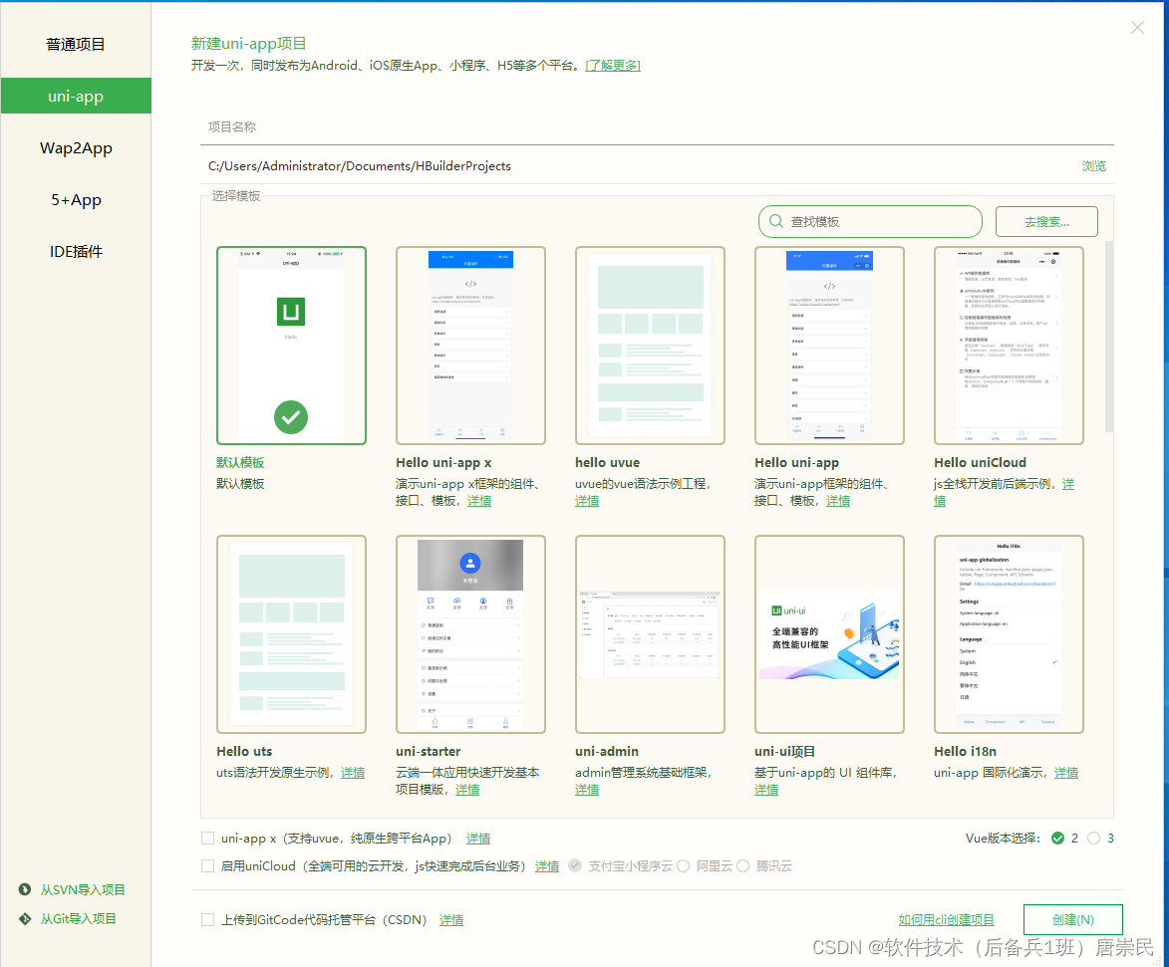Choose 阿里云 as cloud provider
The width and height of the screenshot is (1169, 967).
[x=682, y=866]
